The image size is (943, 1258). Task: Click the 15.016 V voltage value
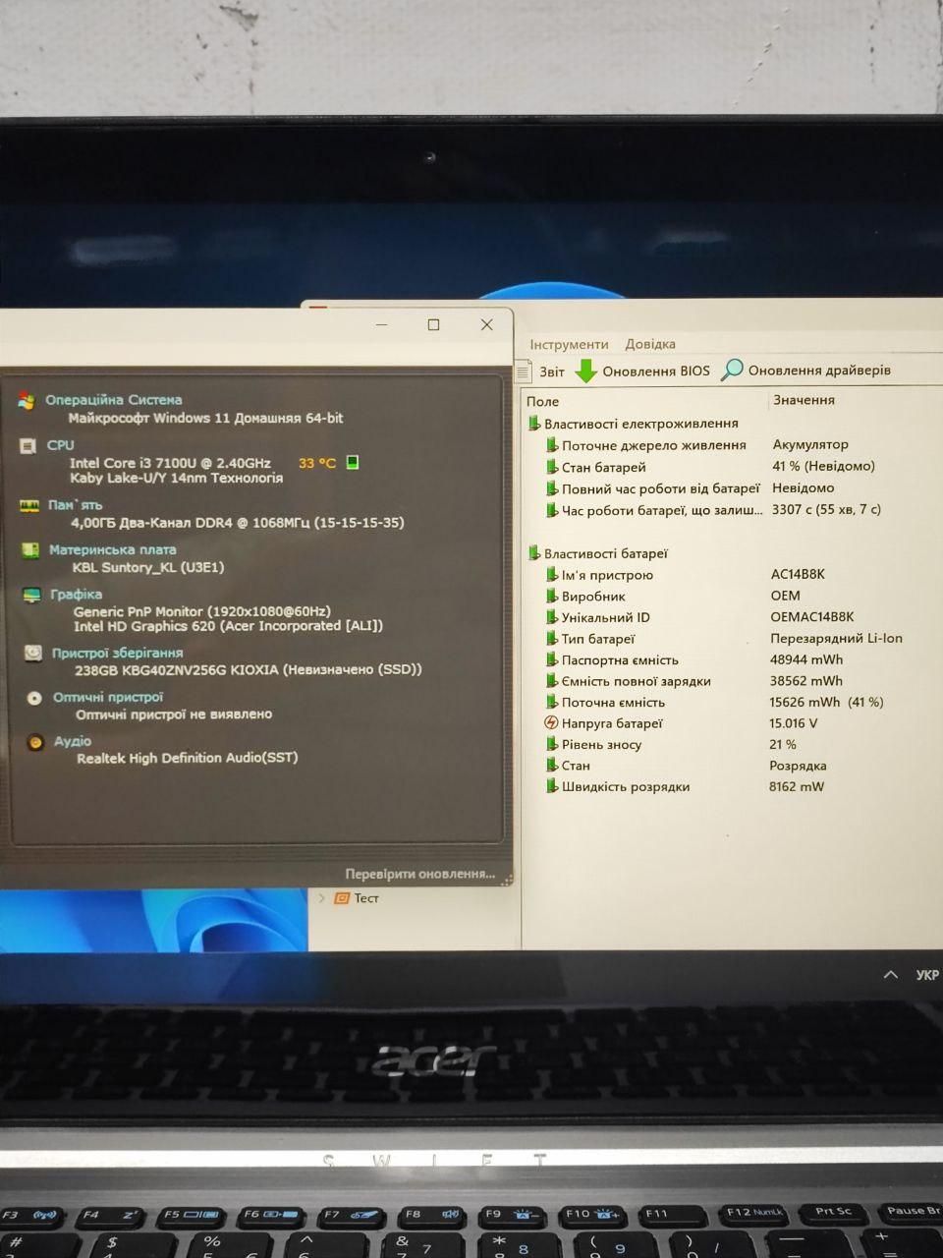[794, 723]
